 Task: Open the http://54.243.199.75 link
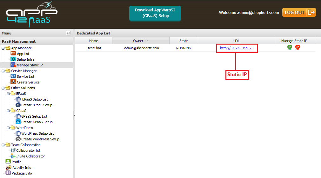[x=237, y=48]
